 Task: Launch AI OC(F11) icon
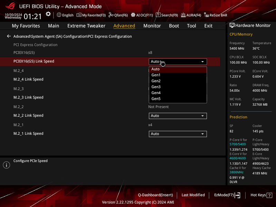[x=133, y=15]
